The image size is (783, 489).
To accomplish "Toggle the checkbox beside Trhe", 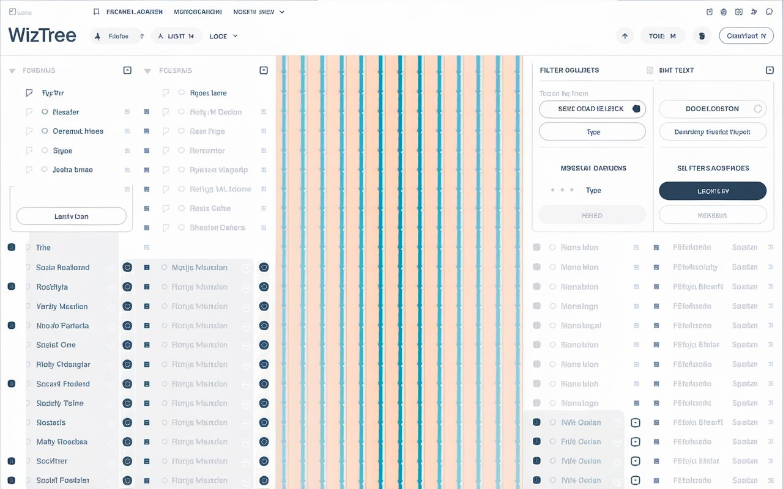I will pyautogui.click(x=11, y=248).
